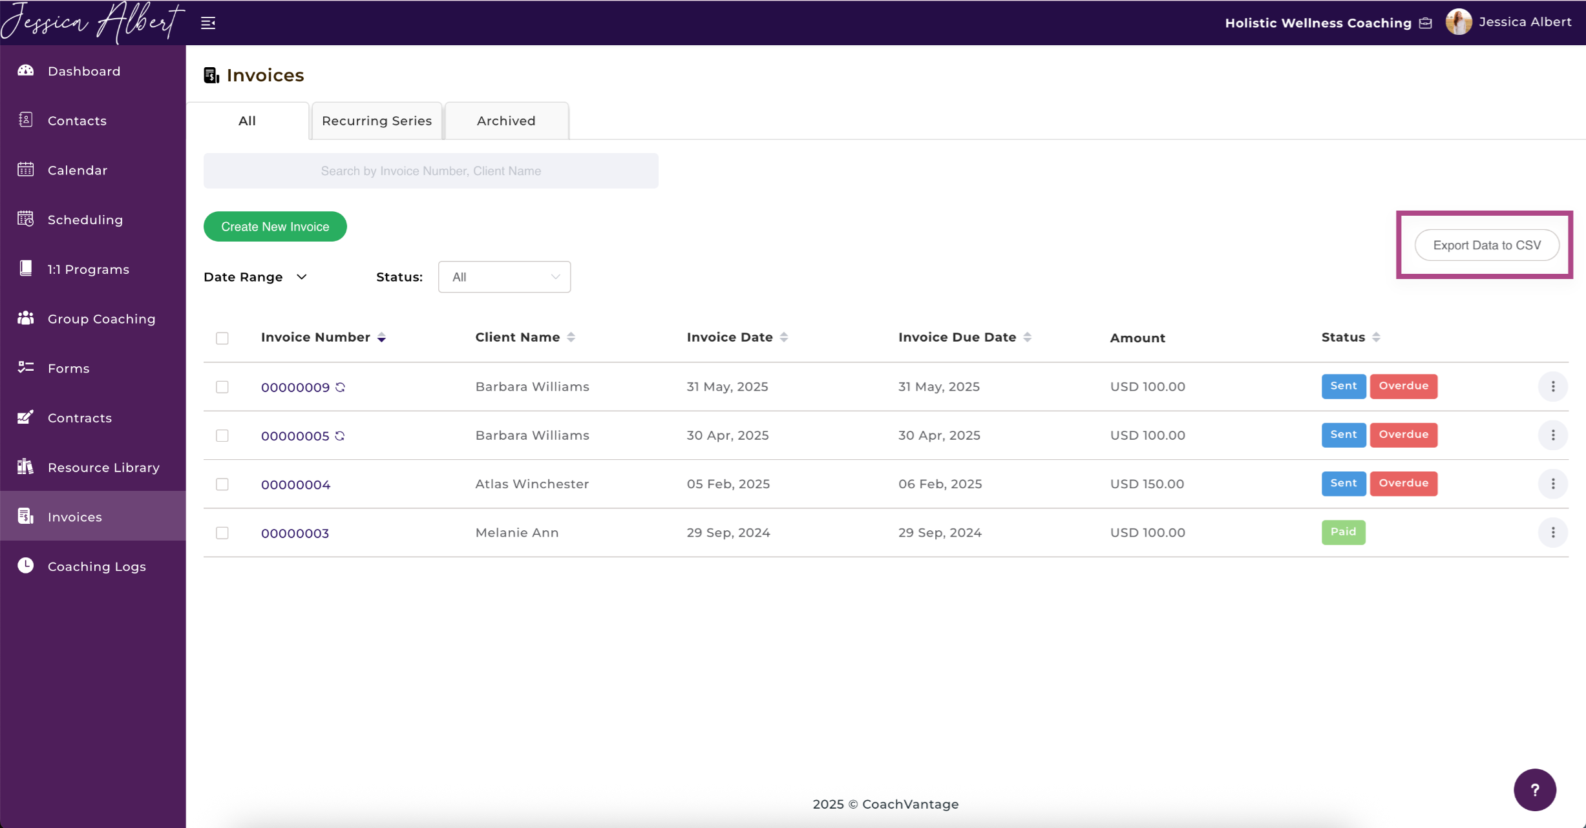Image resolution: width=1586 pixels, height=828 pixels.
Task: Click the recurring icon next to invoice 00000005
Action: [340, 436]
